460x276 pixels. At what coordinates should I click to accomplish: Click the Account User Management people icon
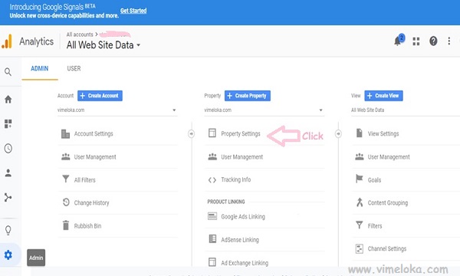pos(66,156)
